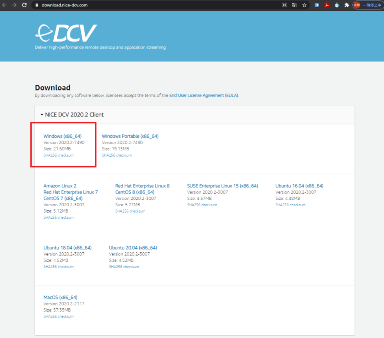Image resolution: width=384 pixels, height=338 pixels.
Task: Bookmark this page using the star icon
Action: (304, 5)
